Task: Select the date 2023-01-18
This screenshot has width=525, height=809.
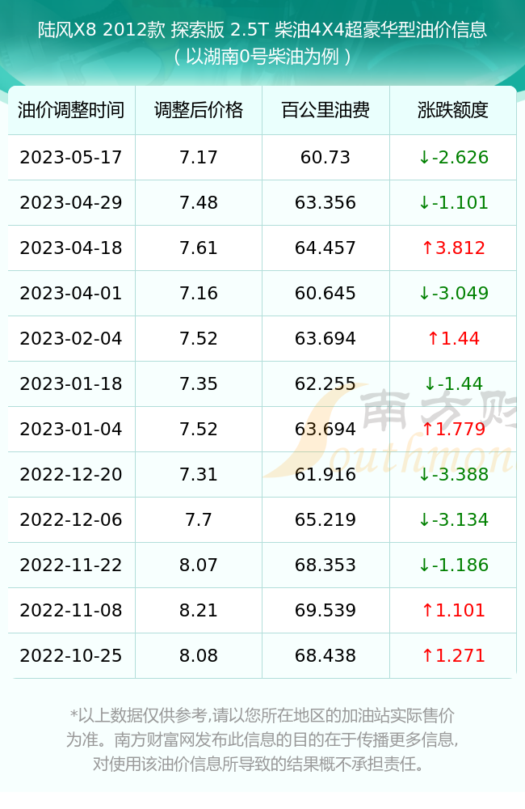Action: tap(71, 384)
